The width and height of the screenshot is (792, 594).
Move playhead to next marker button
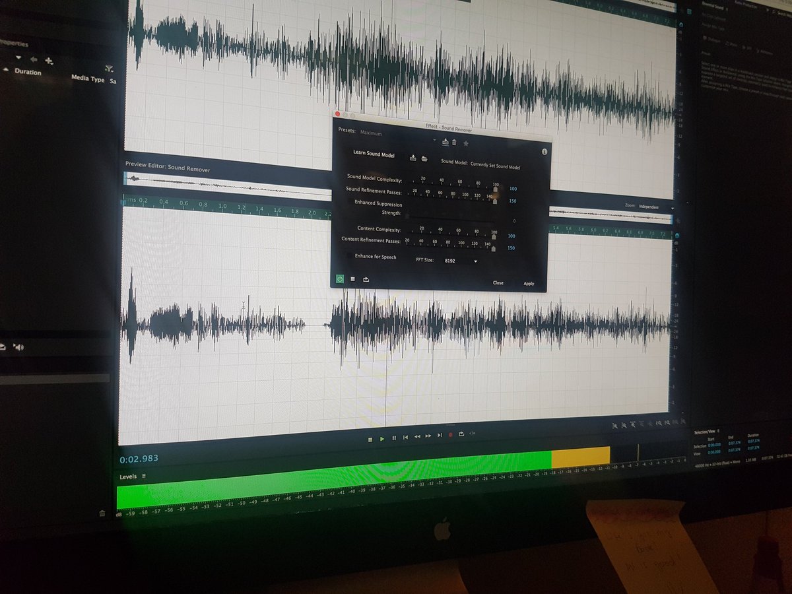[440, 435]
